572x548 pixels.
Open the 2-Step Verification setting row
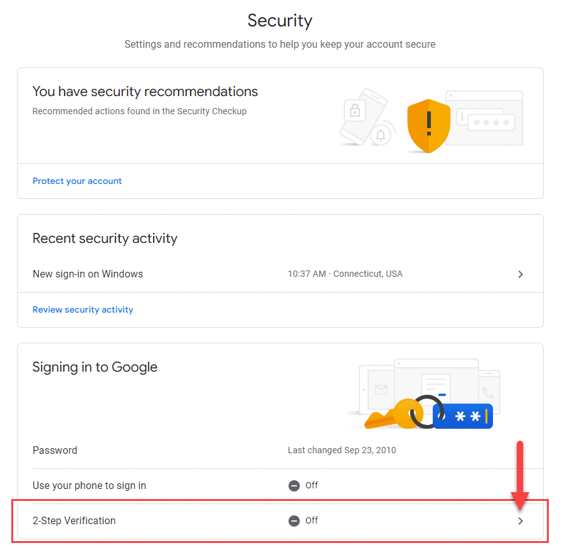pyautogui.click(x=280, y=521)
